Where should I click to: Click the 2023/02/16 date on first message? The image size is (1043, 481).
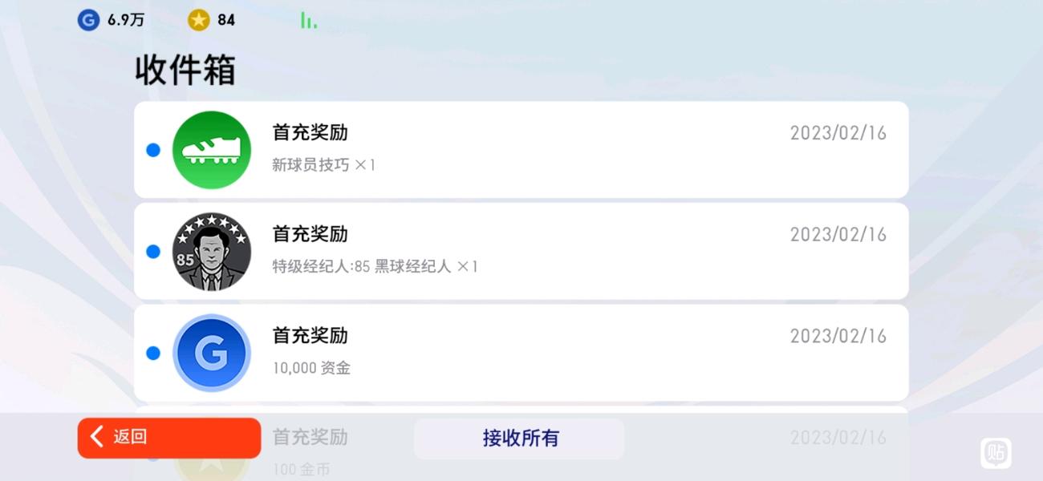838,133
